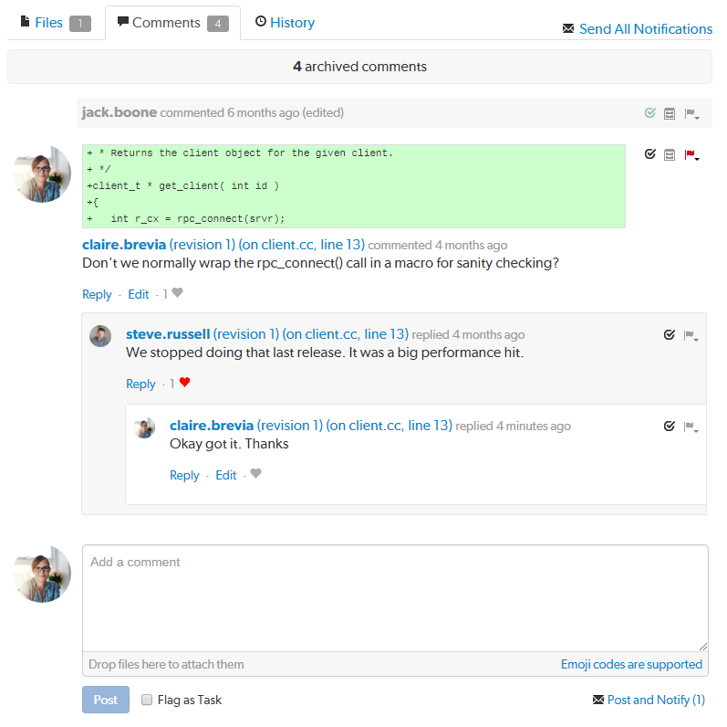Check the Flag as Task checkbox
The width and height of the screenshot is (727, 727).
[147, 700]
